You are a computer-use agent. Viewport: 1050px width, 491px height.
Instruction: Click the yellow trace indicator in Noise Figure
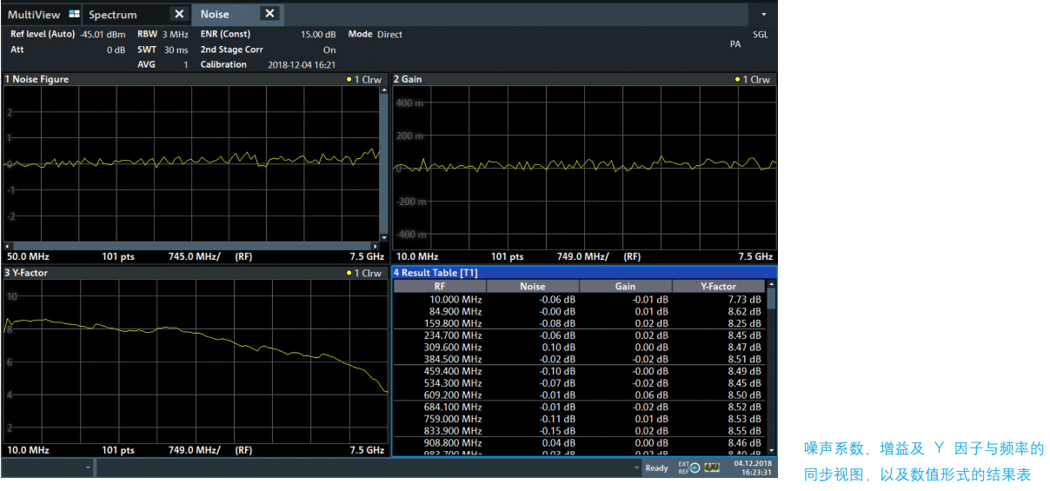[349, 80]
